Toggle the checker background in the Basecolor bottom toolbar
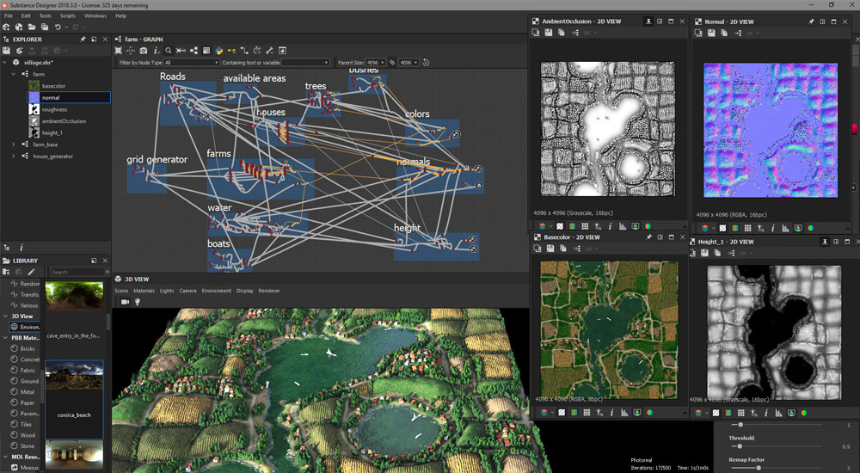 pos(562,413)
